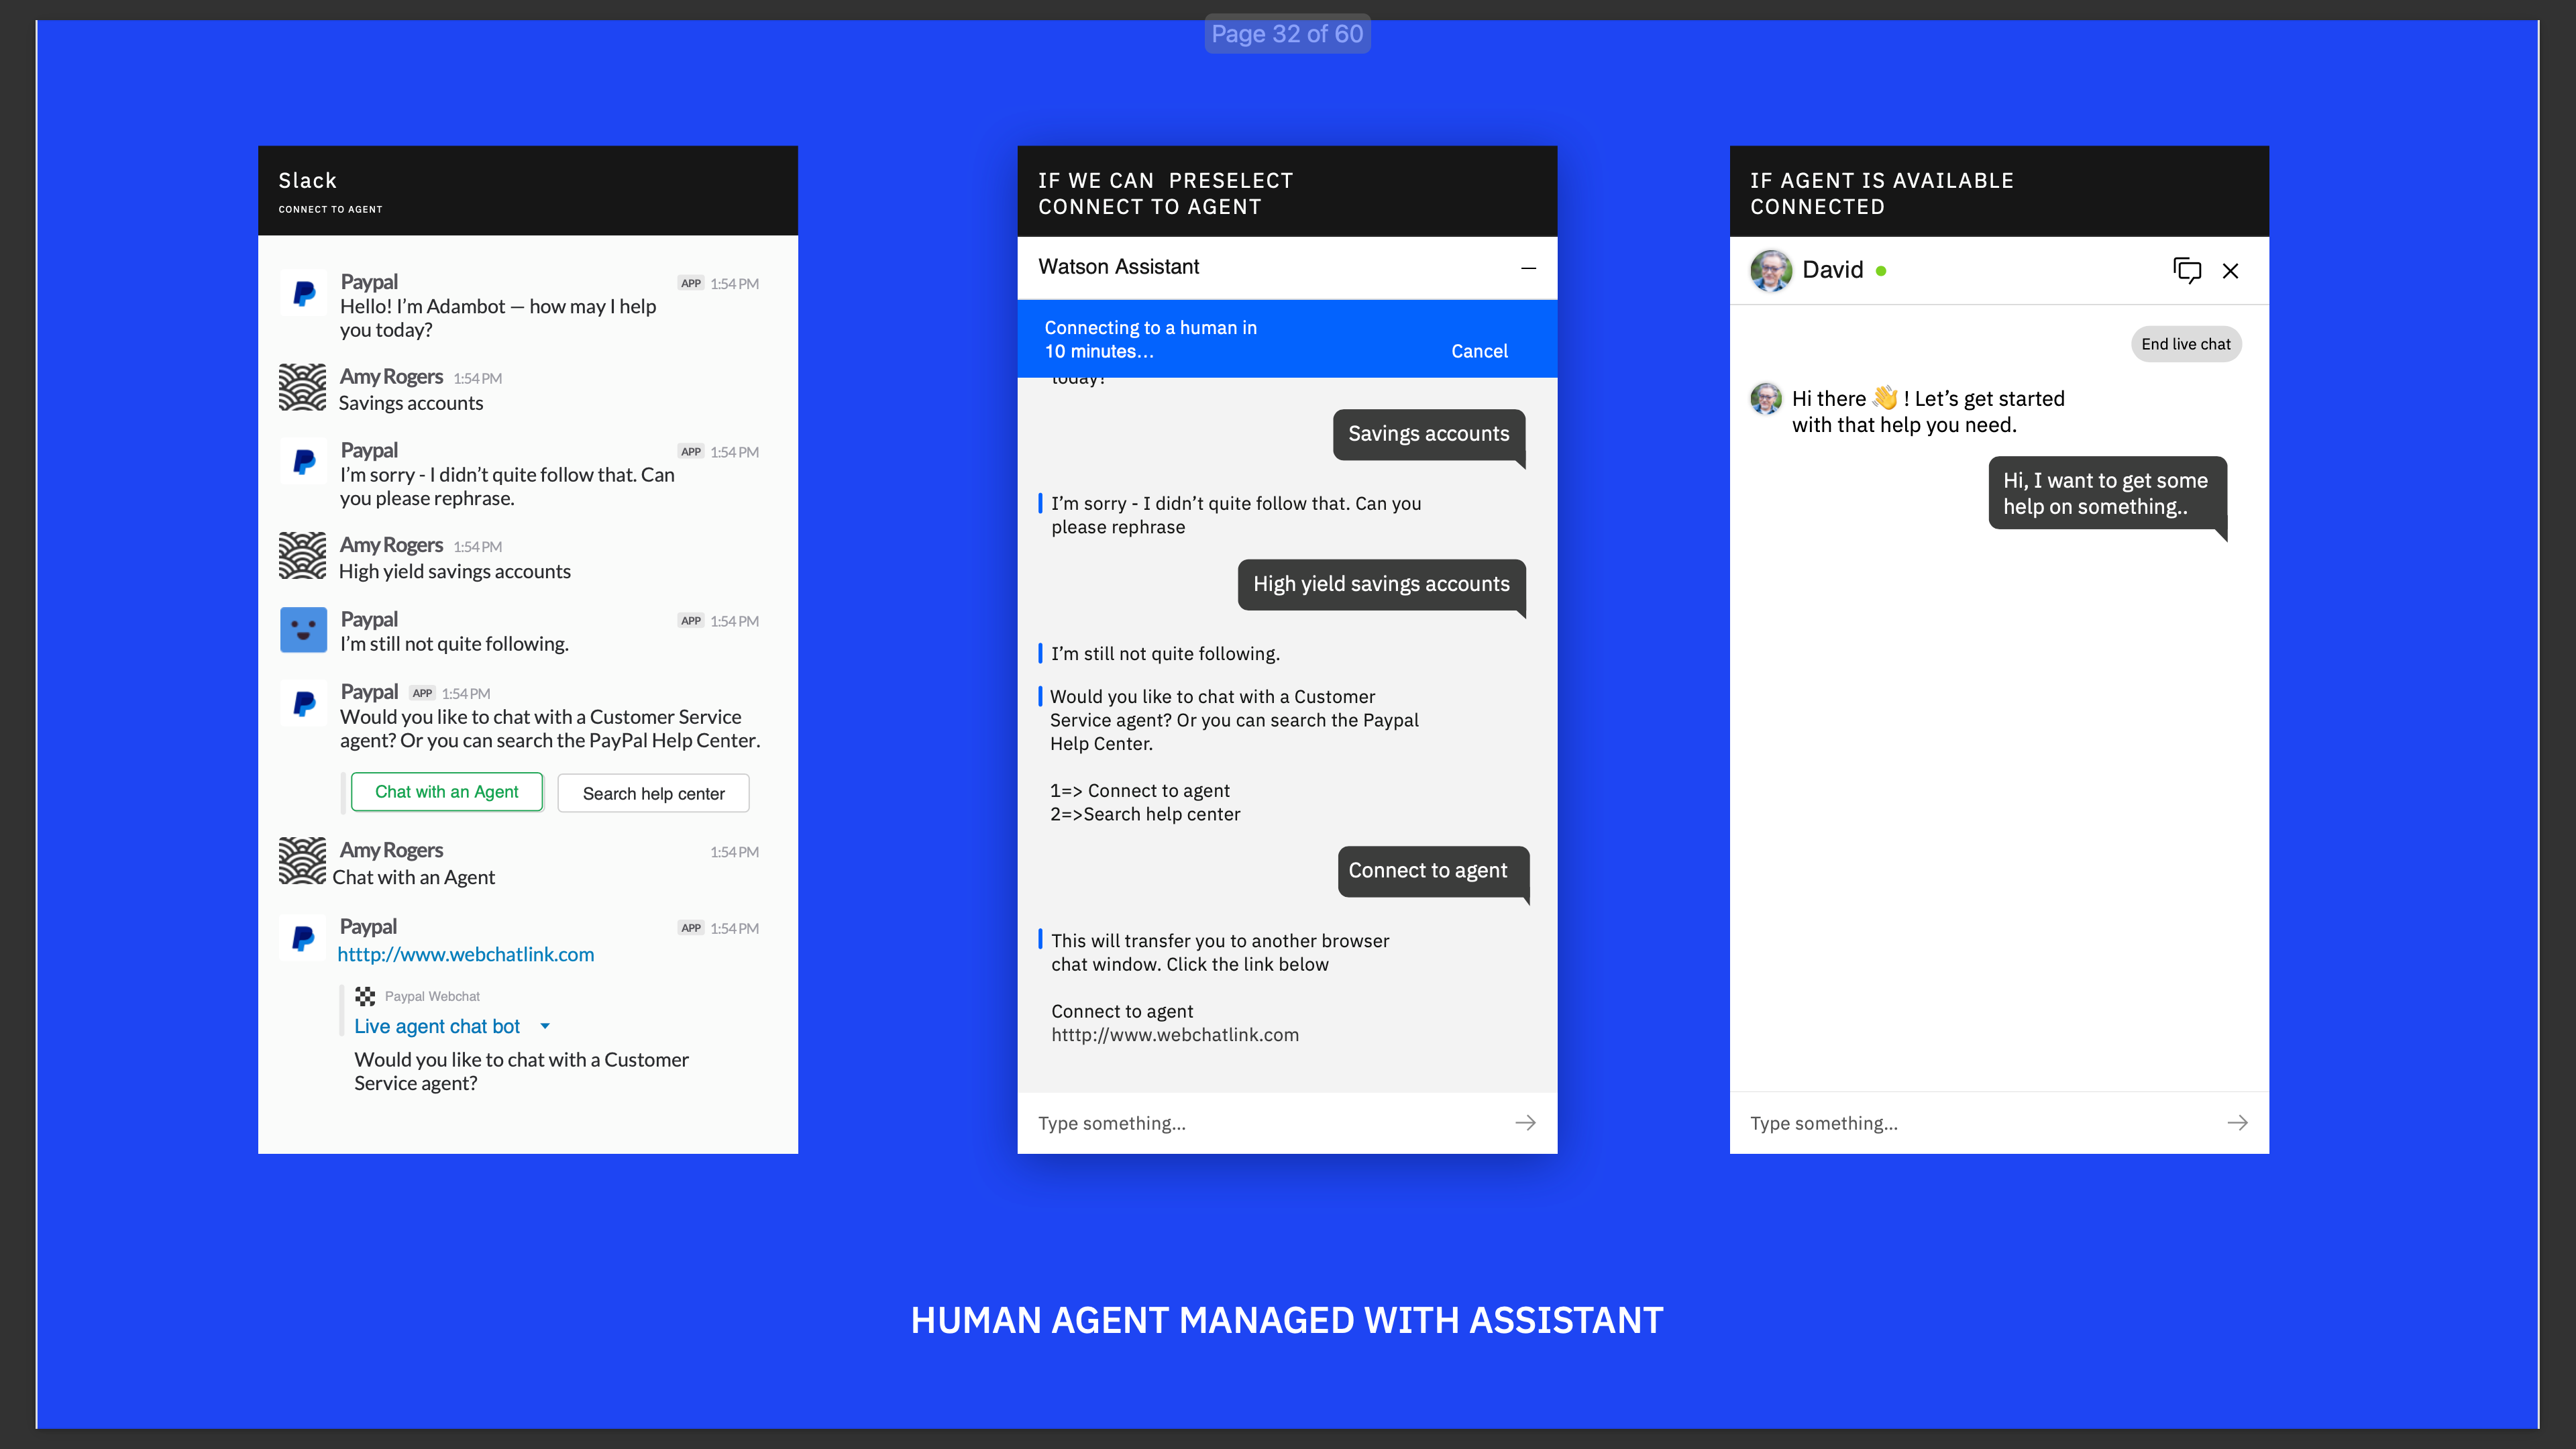Send message arrow in David chat panel
The width and height of the screenshot is (2576, 1449).
point(2237,1123)
